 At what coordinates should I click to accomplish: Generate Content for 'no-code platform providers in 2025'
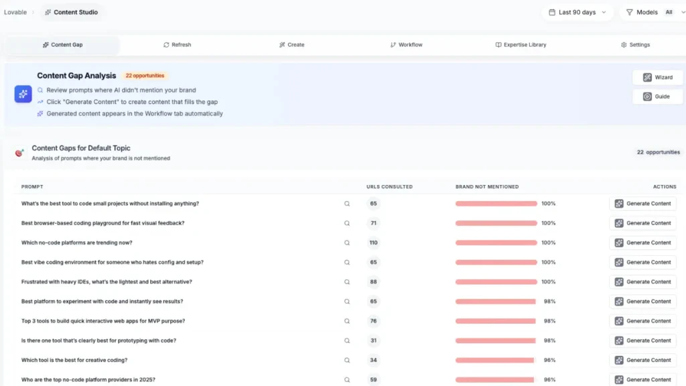[642, 380]
